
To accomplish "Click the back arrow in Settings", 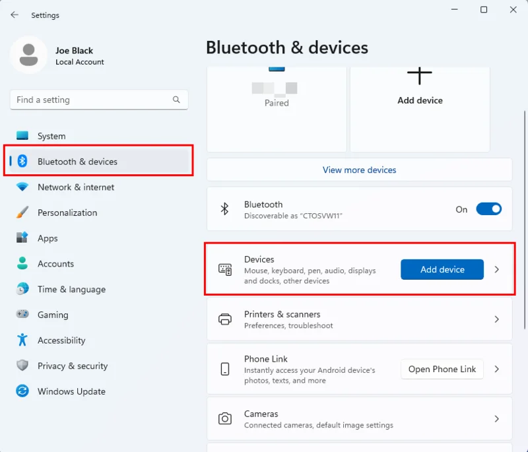I will 15,15.
